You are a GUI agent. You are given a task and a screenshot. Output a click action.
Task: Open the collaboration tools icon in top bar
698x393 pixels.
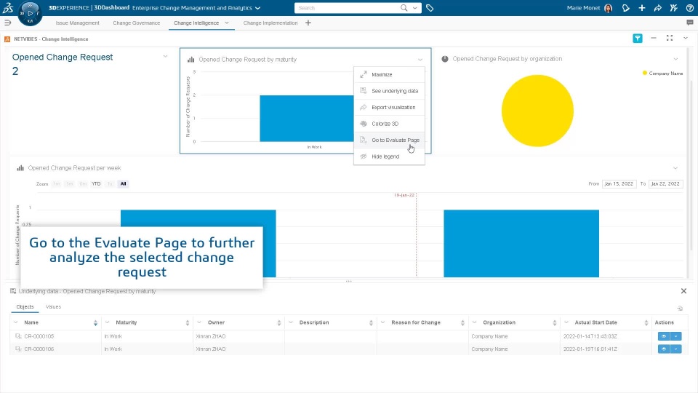click(674, 8)
